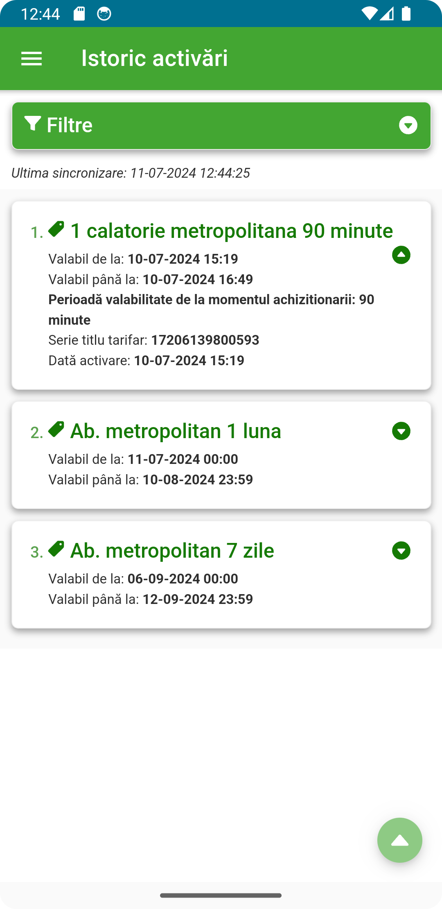Tap the tag icon beside Ab. metropolitan 1 luna
The width and height of the screenshot is (442, 909).
[x=56, y=430]
